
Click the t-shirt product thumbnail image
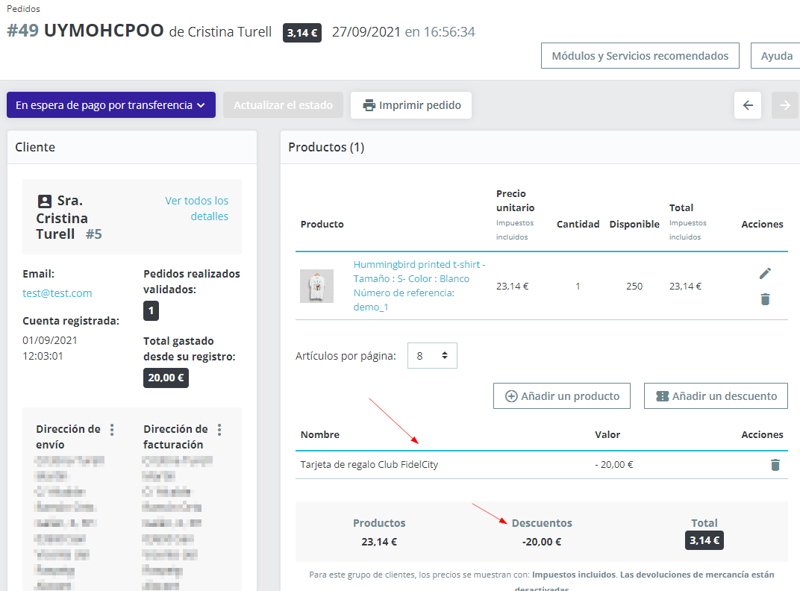(x=316, y=286)
